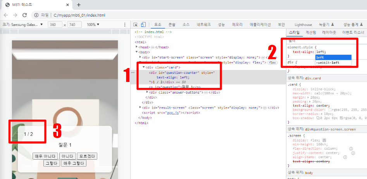
Task: Click the 아니다 answer button
Action: click(x=68, y=156)
